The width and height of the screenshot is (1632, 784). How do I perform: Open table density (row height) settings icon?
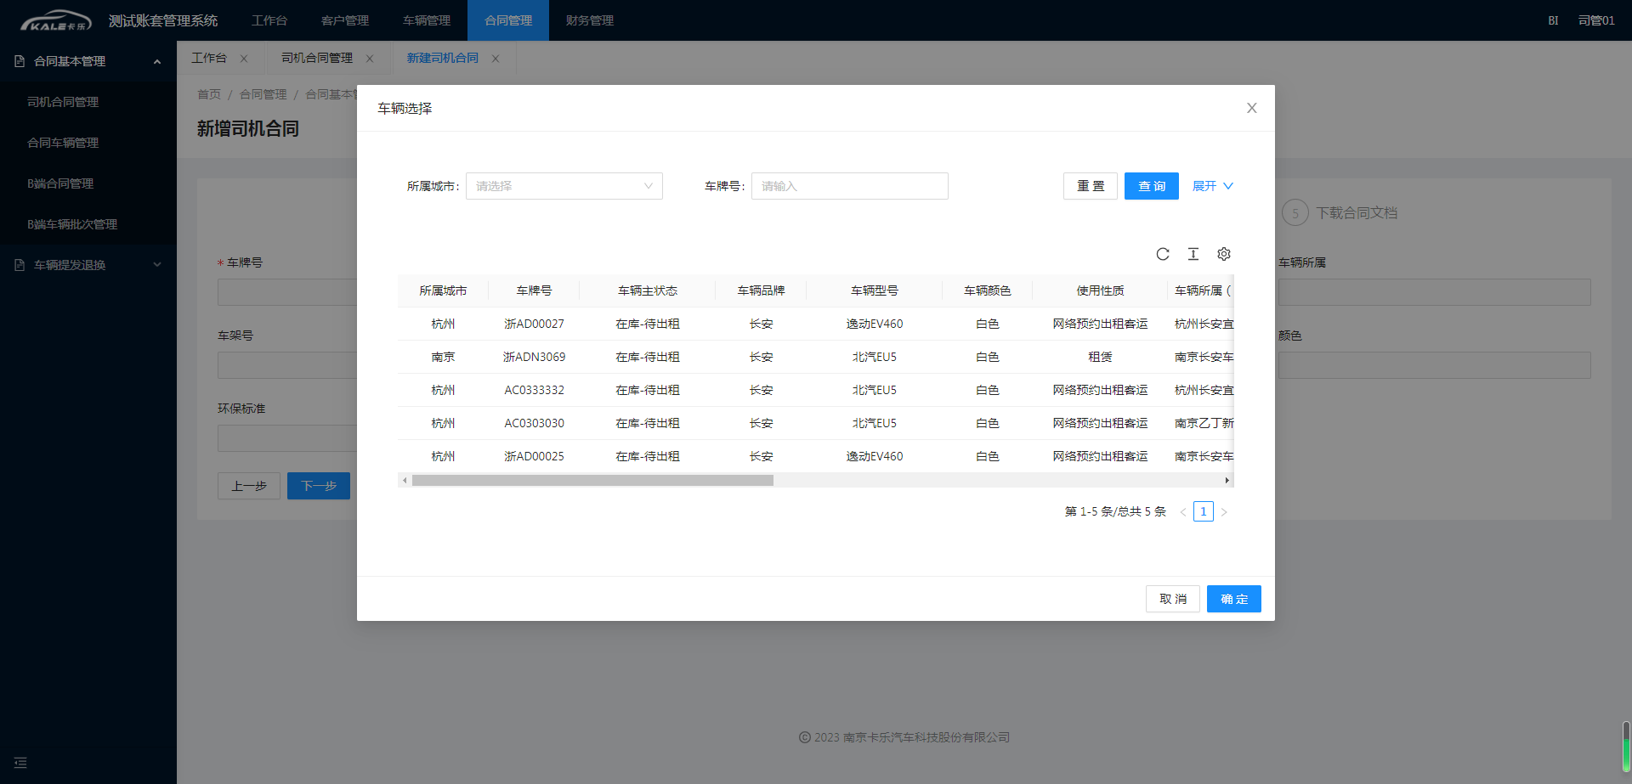tap(1193, 254)
